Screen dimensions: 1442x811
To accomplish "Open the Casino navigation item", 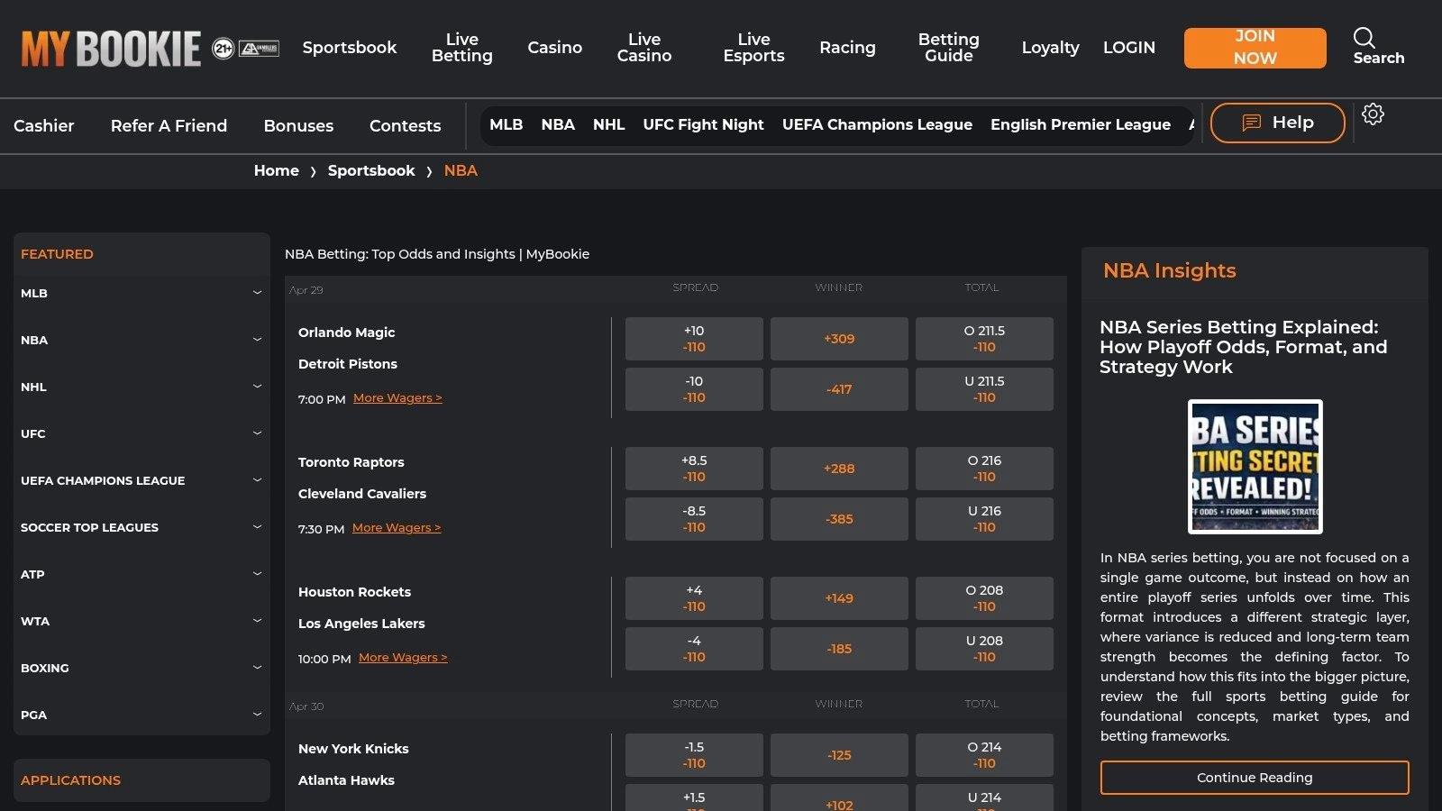I will tap(554, 47).
